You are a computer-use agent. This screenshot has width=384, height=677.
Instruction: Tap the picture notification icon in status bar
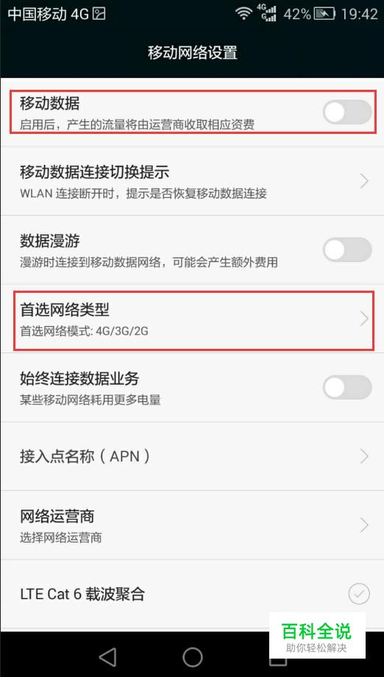point(99,14)
